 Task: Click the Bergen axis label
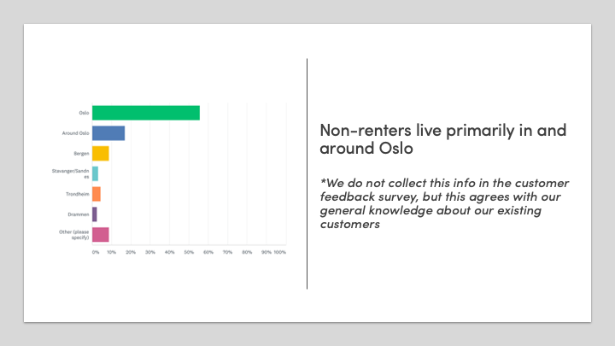pyautogui.click(x=81, y=154)
